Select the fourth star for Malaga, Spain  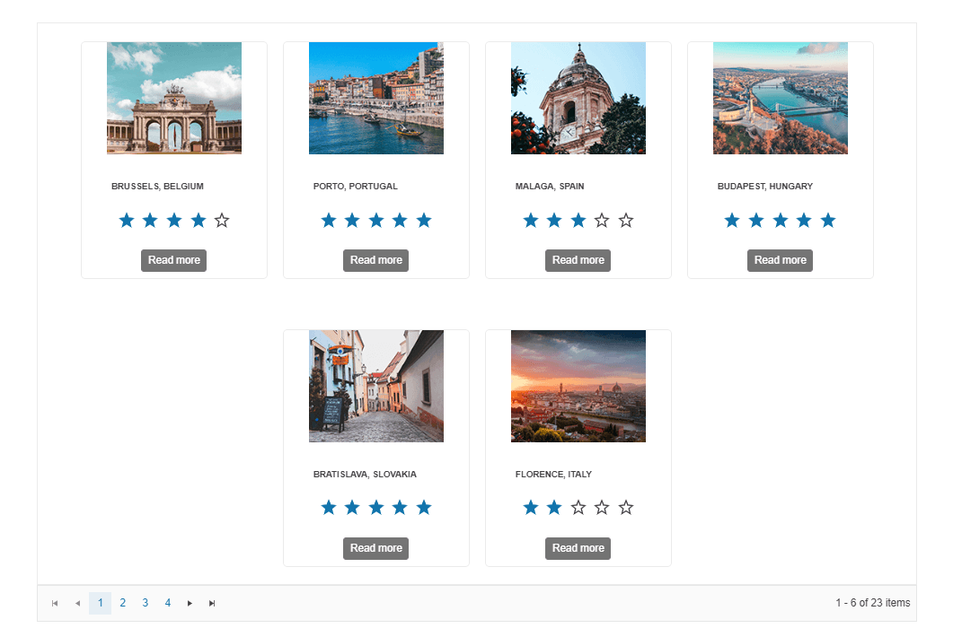point(602,220)
